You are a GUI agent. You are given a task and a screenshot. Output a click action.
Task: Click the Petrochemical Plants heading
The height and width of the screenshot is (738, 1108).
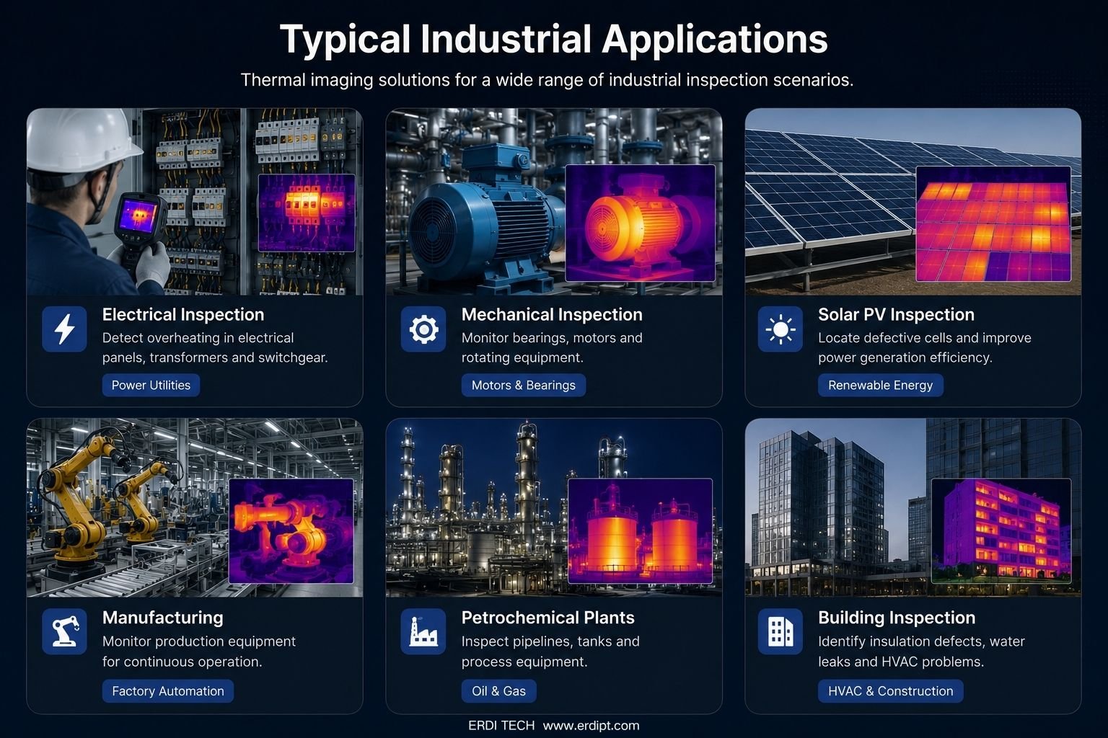(x=548, y=618)
